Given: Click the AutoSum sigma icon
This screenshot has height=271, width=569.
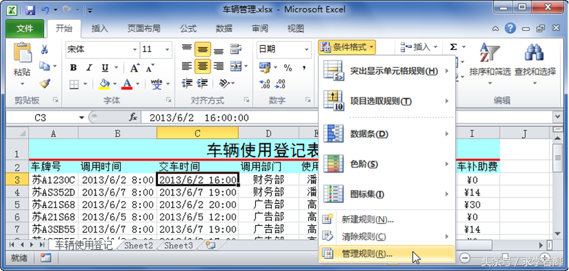Looking at the screenshot, I should coord(453,47).
